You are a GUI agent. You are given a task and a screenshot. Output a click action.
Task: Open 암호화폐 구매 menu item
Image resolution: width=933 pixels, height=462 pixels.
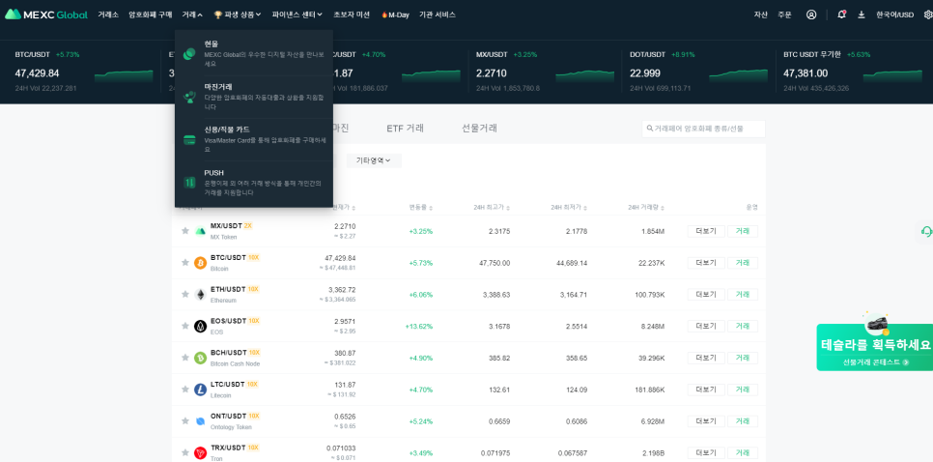click(151, 14)
